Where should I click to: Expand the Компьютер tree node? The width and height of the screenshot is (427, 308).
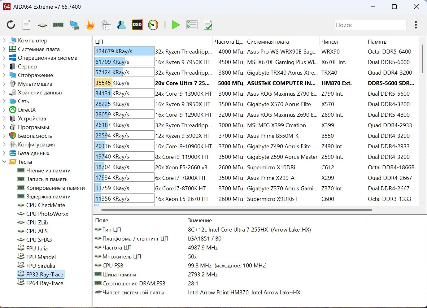[4, 41]
